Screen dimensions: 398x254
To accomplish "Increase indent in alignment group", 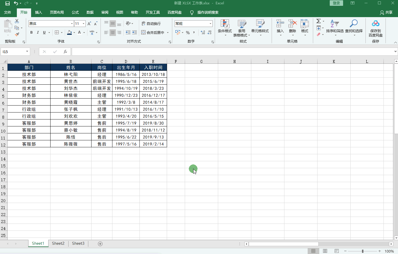I will point(135,32).
